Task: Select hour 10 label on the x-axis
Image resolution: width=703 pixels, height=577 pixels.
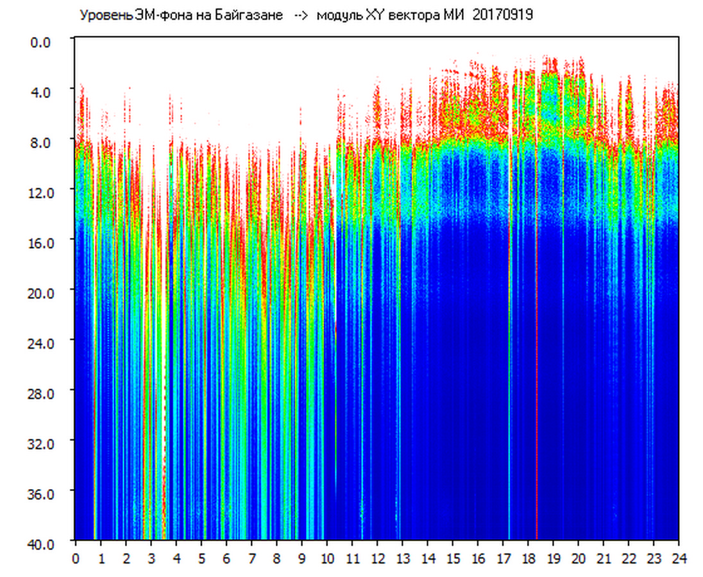Action: pyautogui.click(x=327, y=558)
